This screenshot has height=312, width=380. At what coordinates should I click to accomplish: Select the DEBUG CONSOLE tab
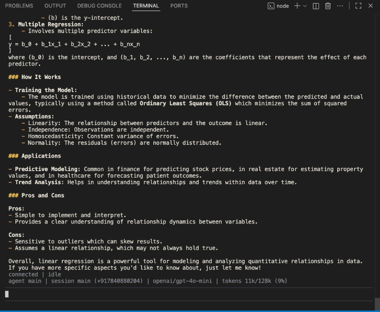click(x=99, y=6)
